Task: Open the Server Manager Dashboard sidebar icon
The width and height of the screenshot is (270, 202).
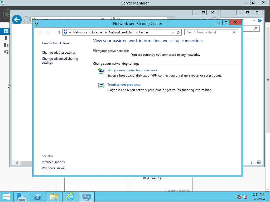Action: coord(6,31)
